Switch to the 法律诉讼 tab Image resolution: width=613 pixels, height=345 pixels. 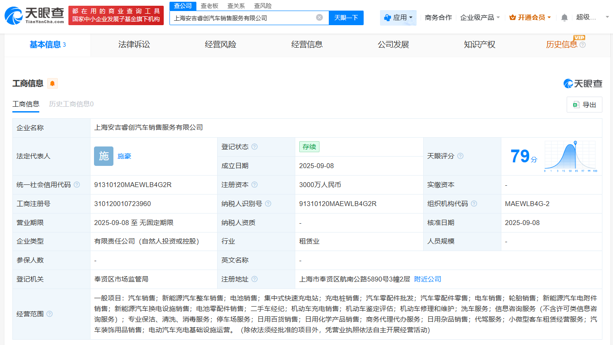point(134,45)
